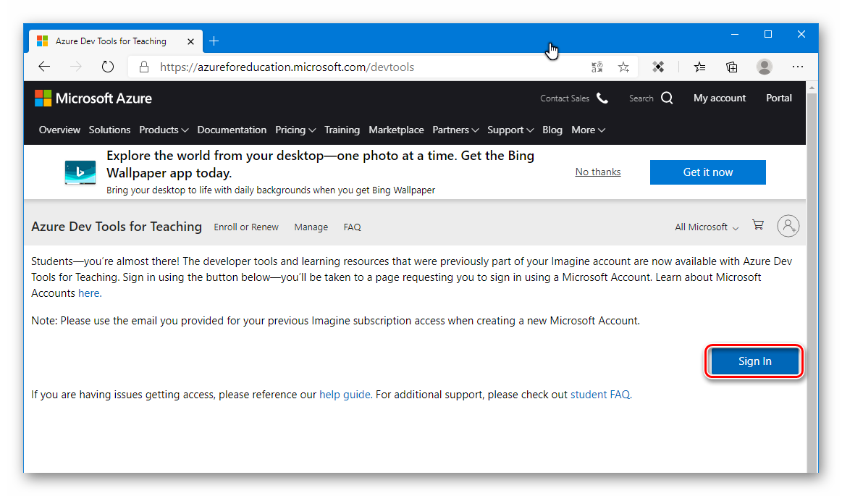Open the translate page icon
This screenshot has width=842, height=496.
(x=597, y=67)
